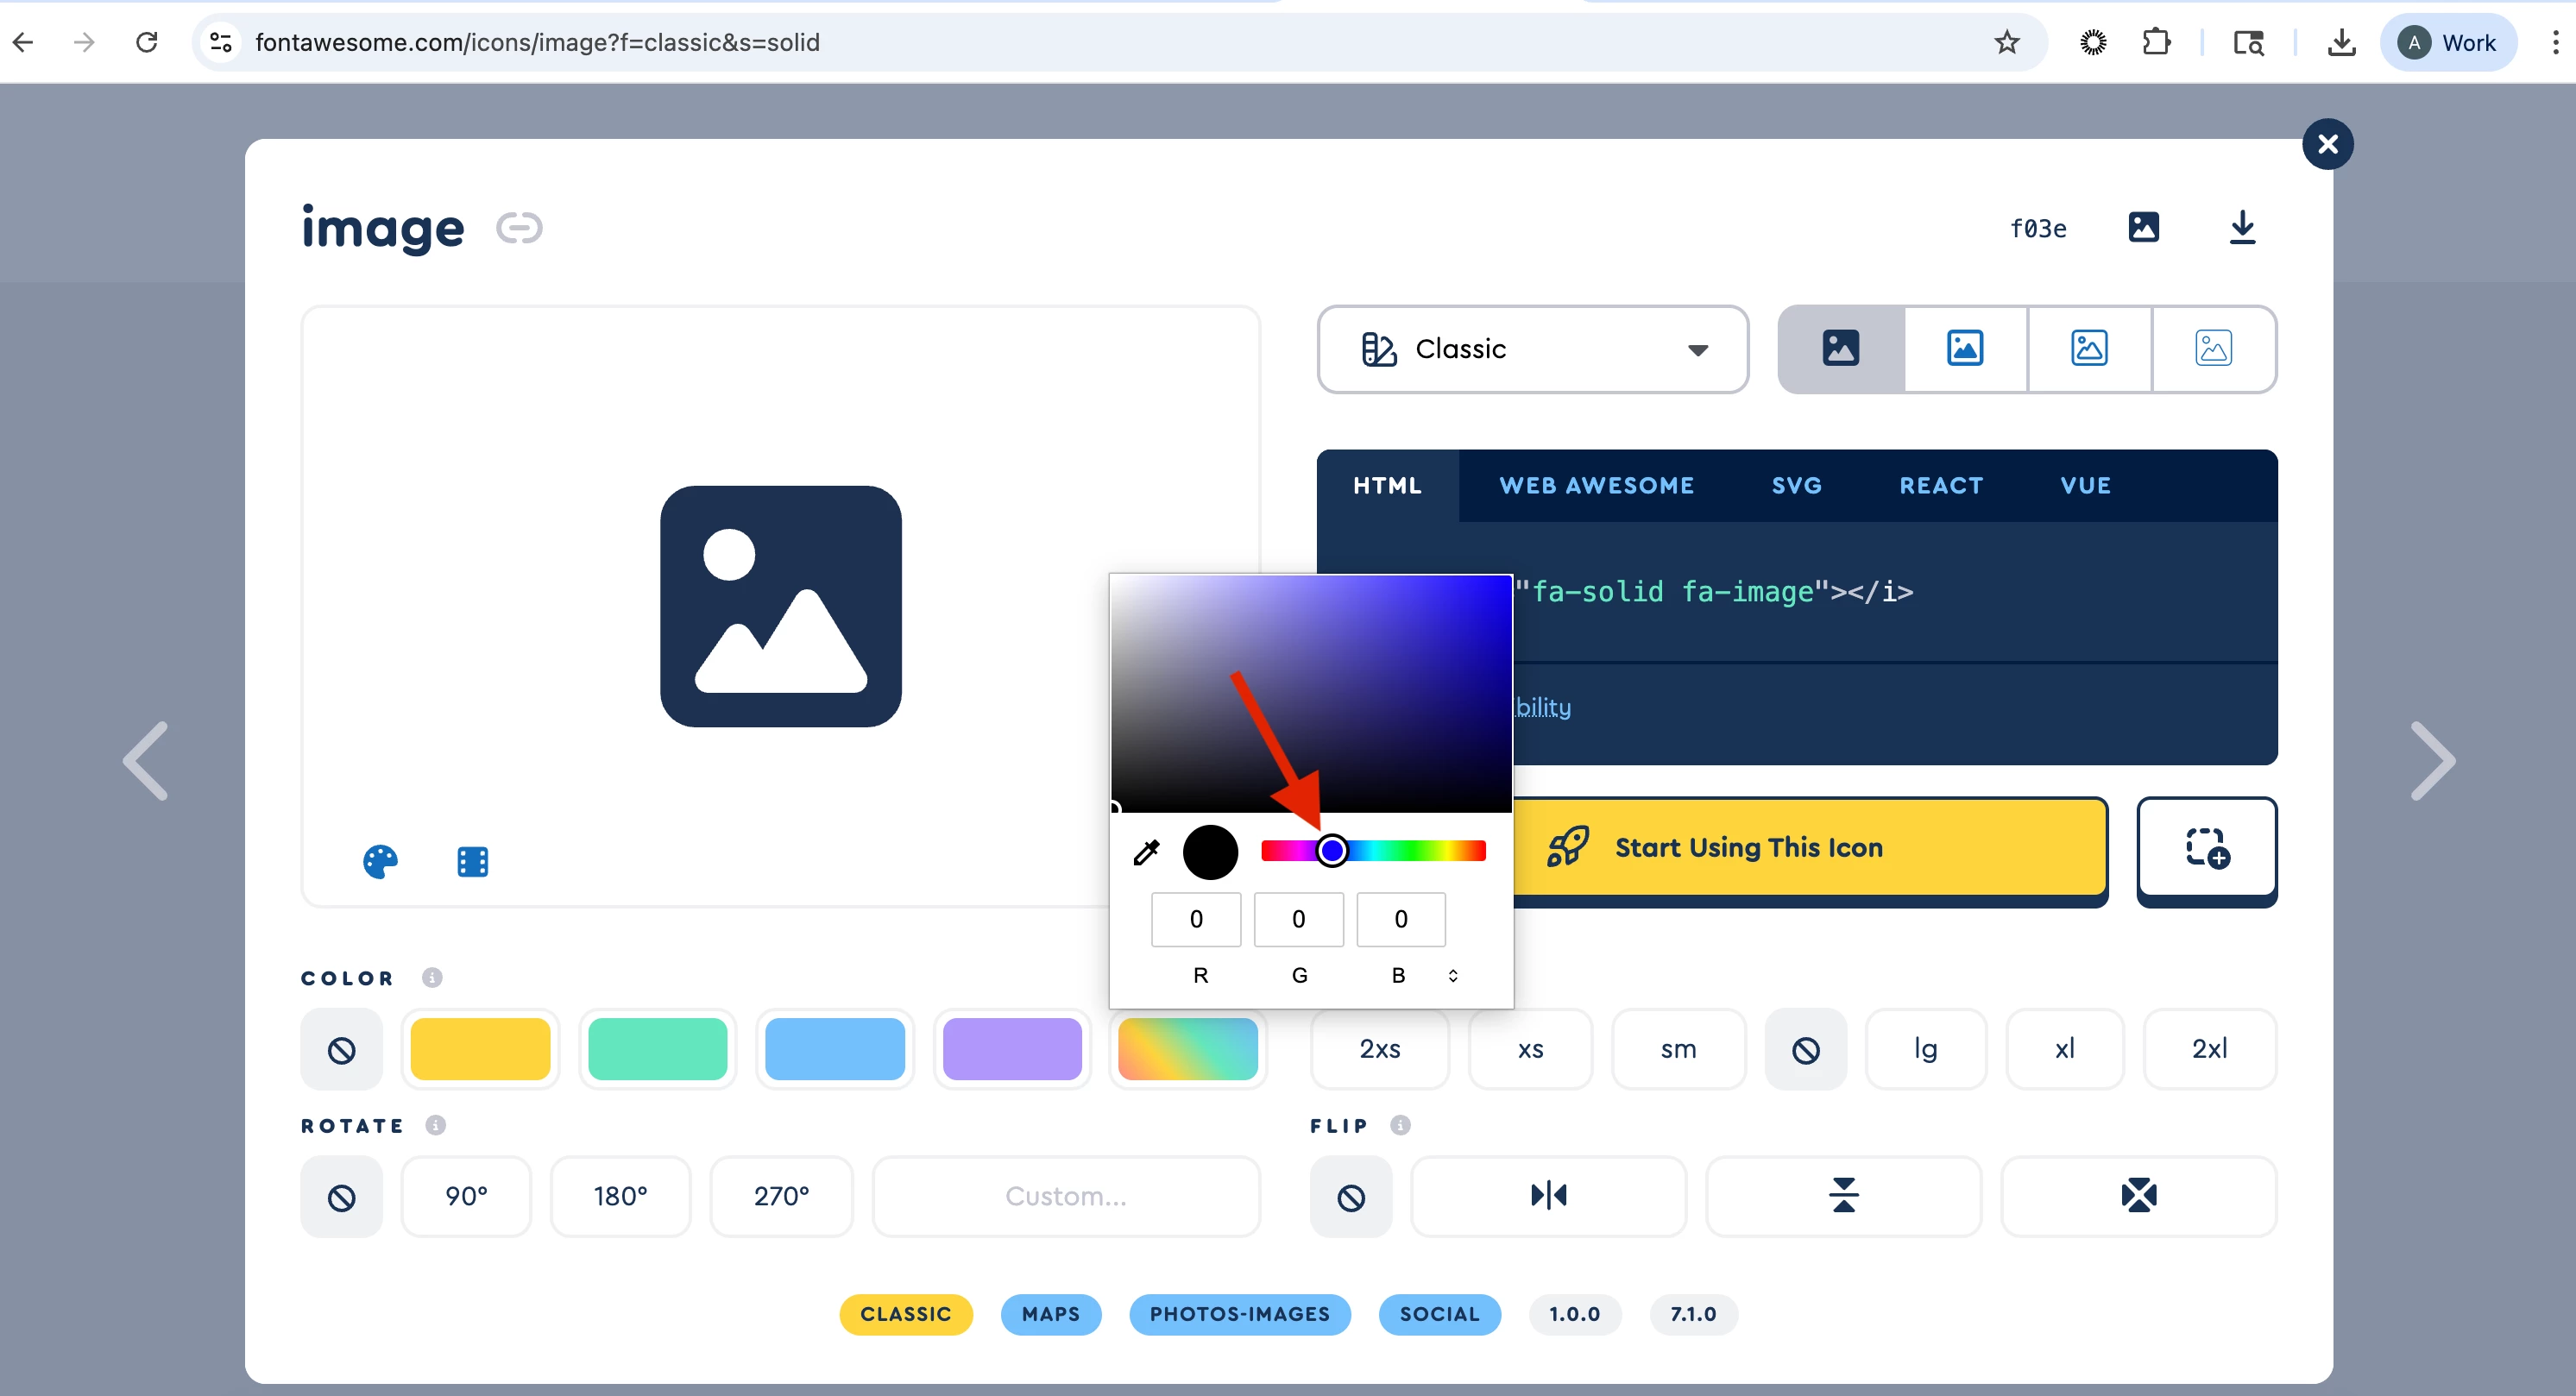The image size is (2576, 1396).
Task: Click the link icon beside image title
Action: [x=519, y=228]
